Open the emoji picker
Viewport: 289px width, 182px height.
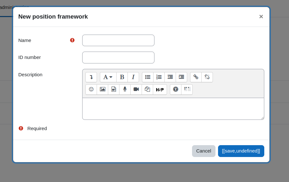click(91, 89)
